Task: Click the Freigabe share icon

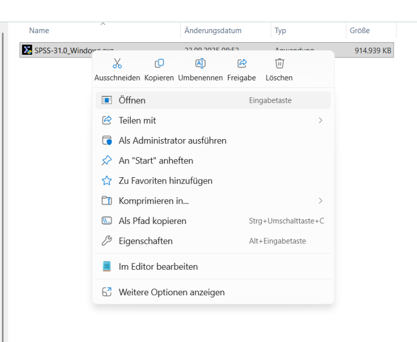Action: pyautogui.click(x=242, y=63)
